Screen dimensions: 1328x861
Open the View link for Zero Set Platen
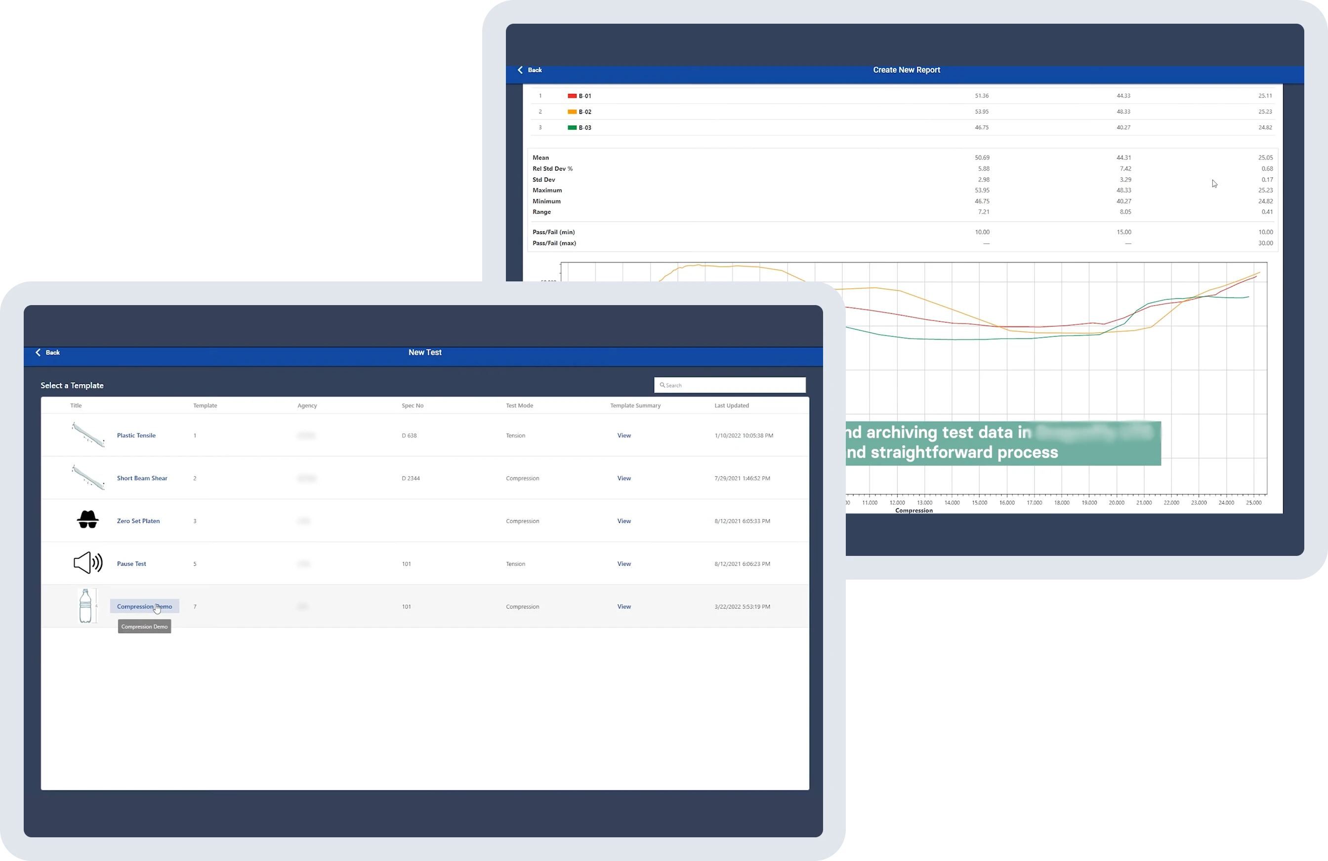coord(623,521)
